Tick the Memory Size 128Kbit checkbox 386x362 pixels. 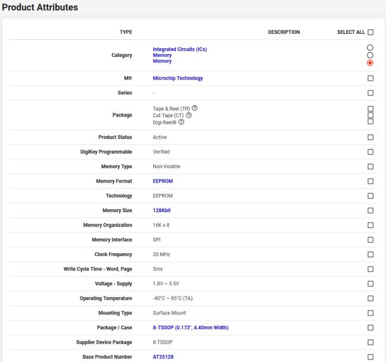[371, 210]
